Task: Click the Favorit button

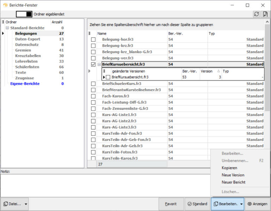Action: pos(171,204)
